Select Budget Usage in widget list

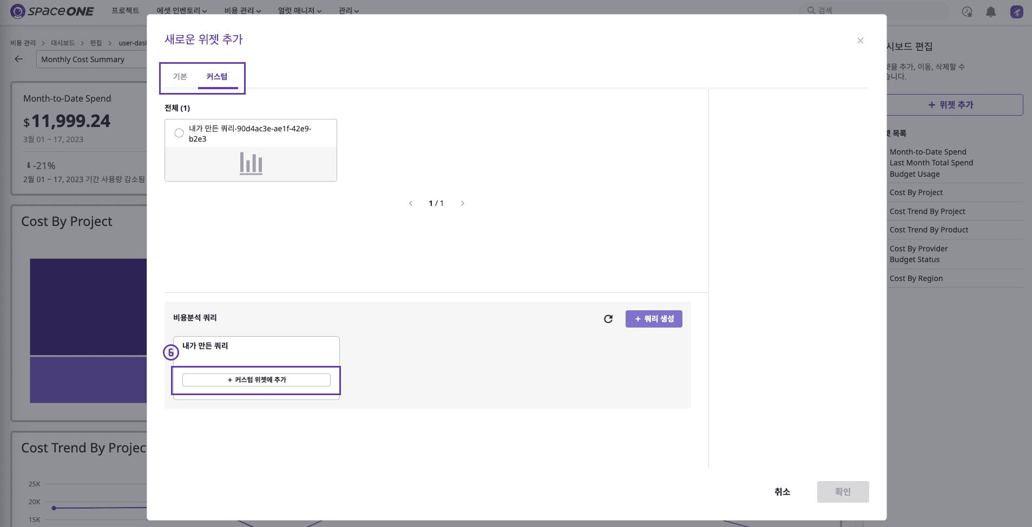(915, 174)
